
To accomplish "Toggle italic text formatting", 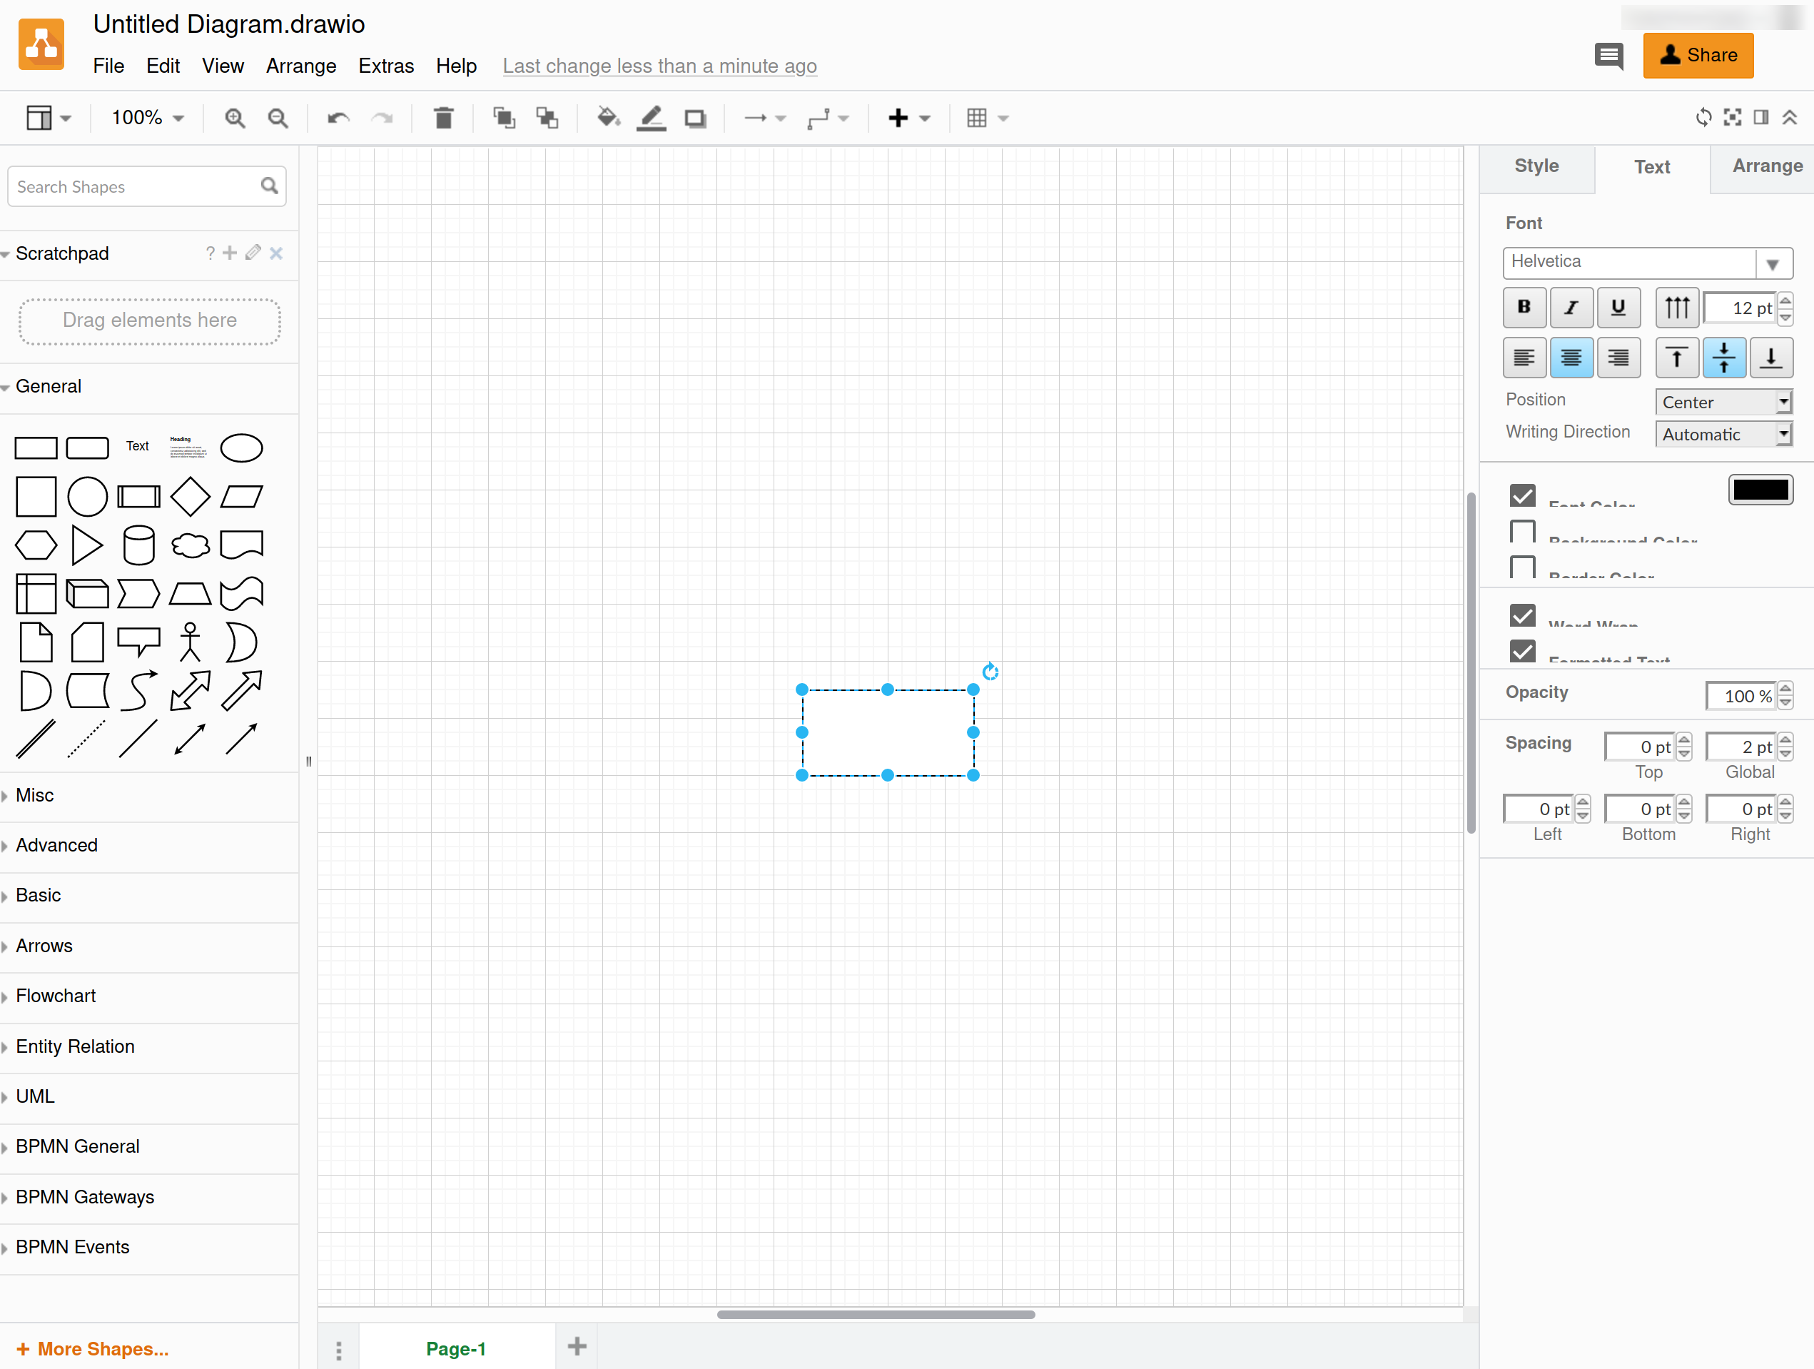I will [1571, 308].
